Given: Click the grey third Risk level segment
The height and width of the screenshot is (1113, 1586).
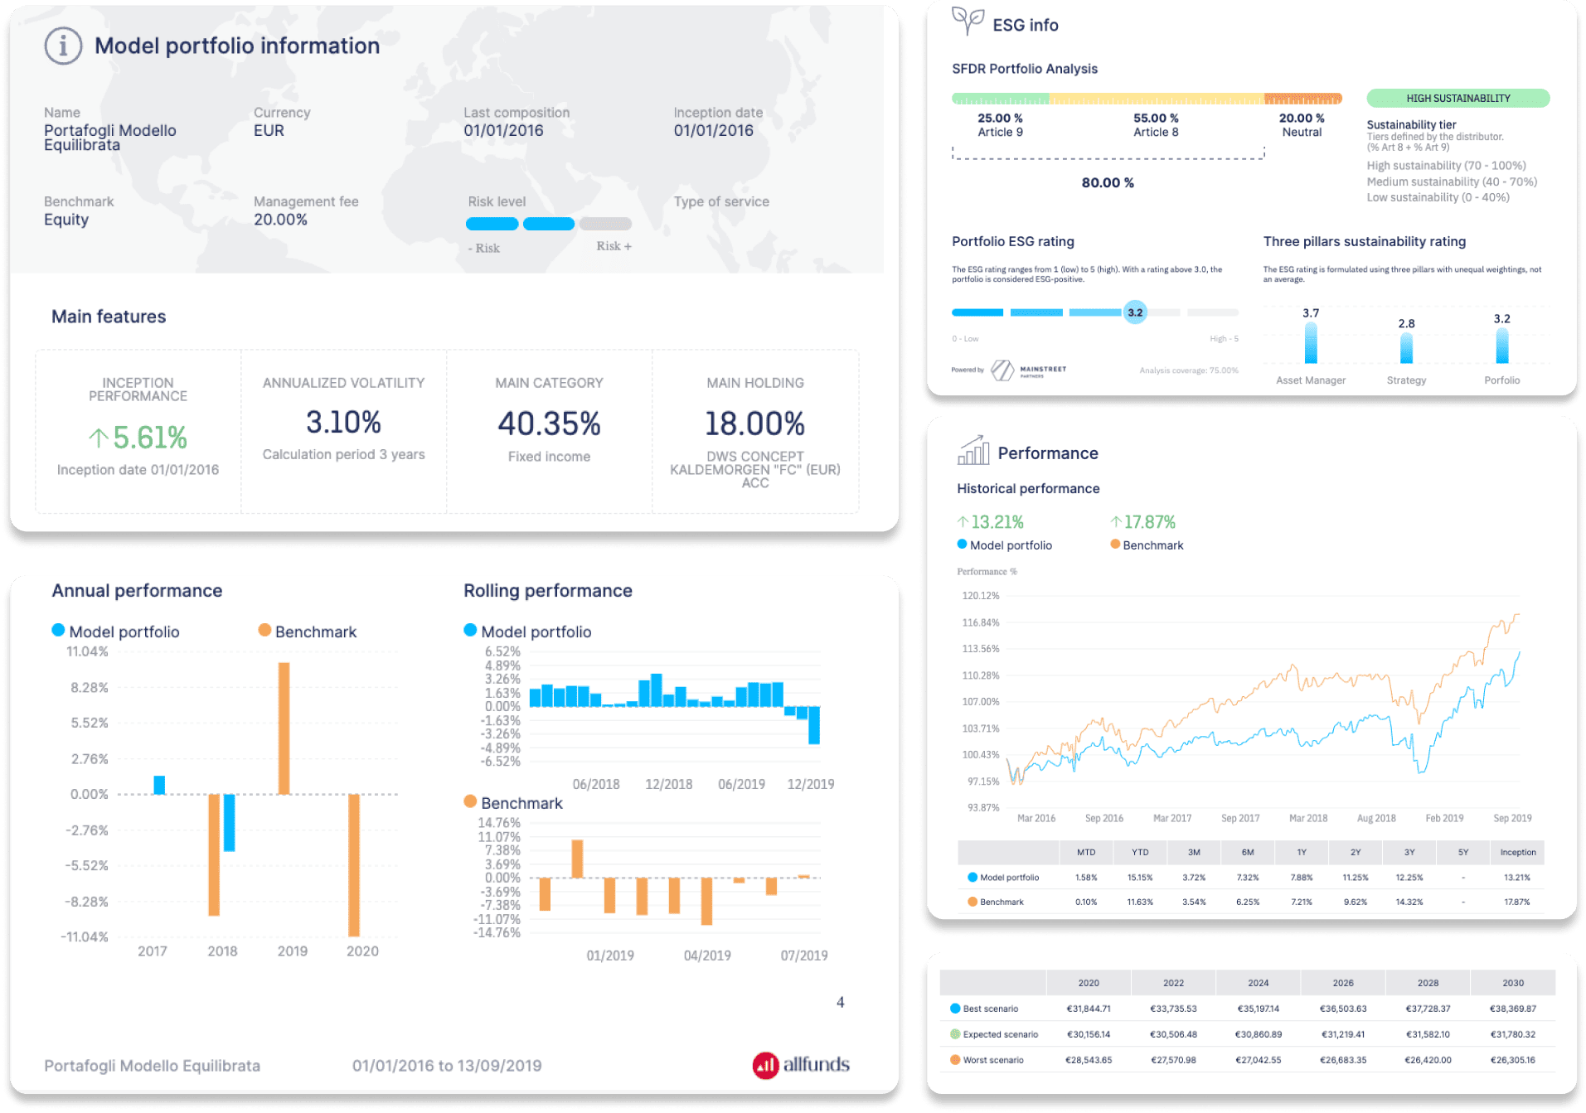Looking at the screenshot, I should coord(605,224).
